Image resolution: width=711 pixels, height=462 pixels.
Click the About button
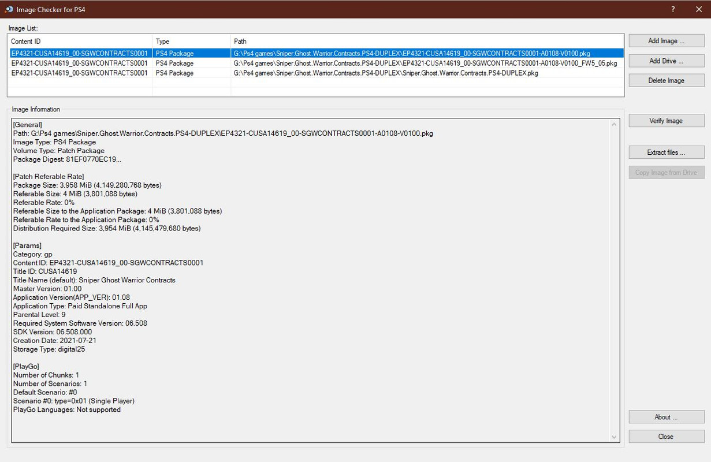(x=666, y=417)
